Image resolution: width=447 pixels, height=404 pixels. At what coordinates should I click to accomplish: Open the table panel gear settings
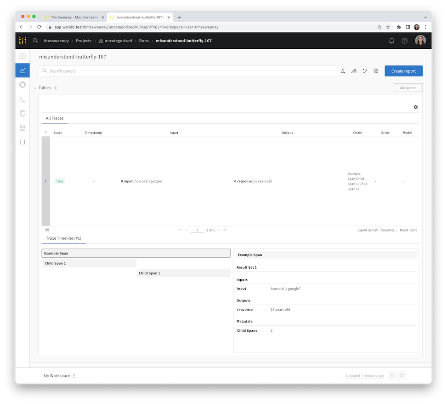coord(415,107)
